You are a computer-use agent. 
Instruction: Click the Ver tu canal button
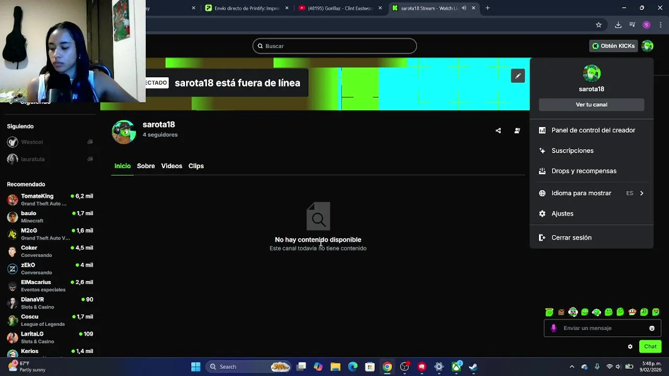[x=592, y=104]
